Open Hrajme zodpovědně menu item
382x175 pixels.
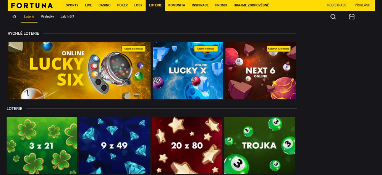pyautogui.click(x=251, y=5)
